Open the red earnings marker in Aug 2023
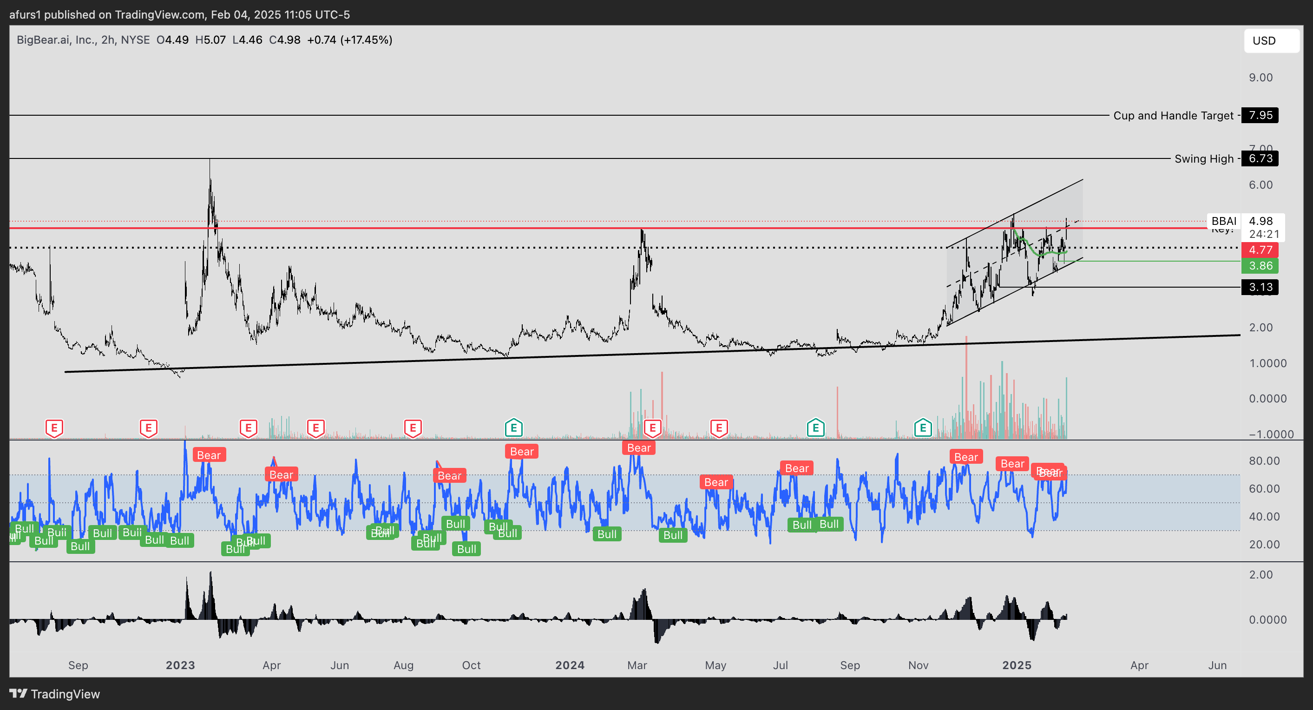The height and width of the screenshot is (710, 1313). (x=413, y=428)
